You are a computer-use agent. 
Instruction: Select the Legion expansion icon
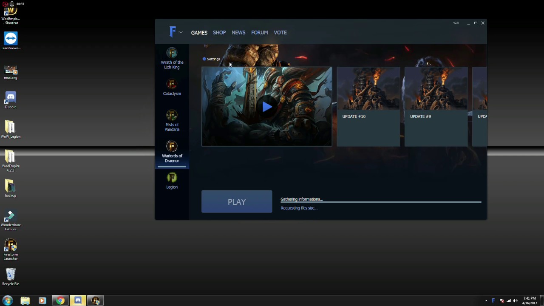tap(172, 177)
